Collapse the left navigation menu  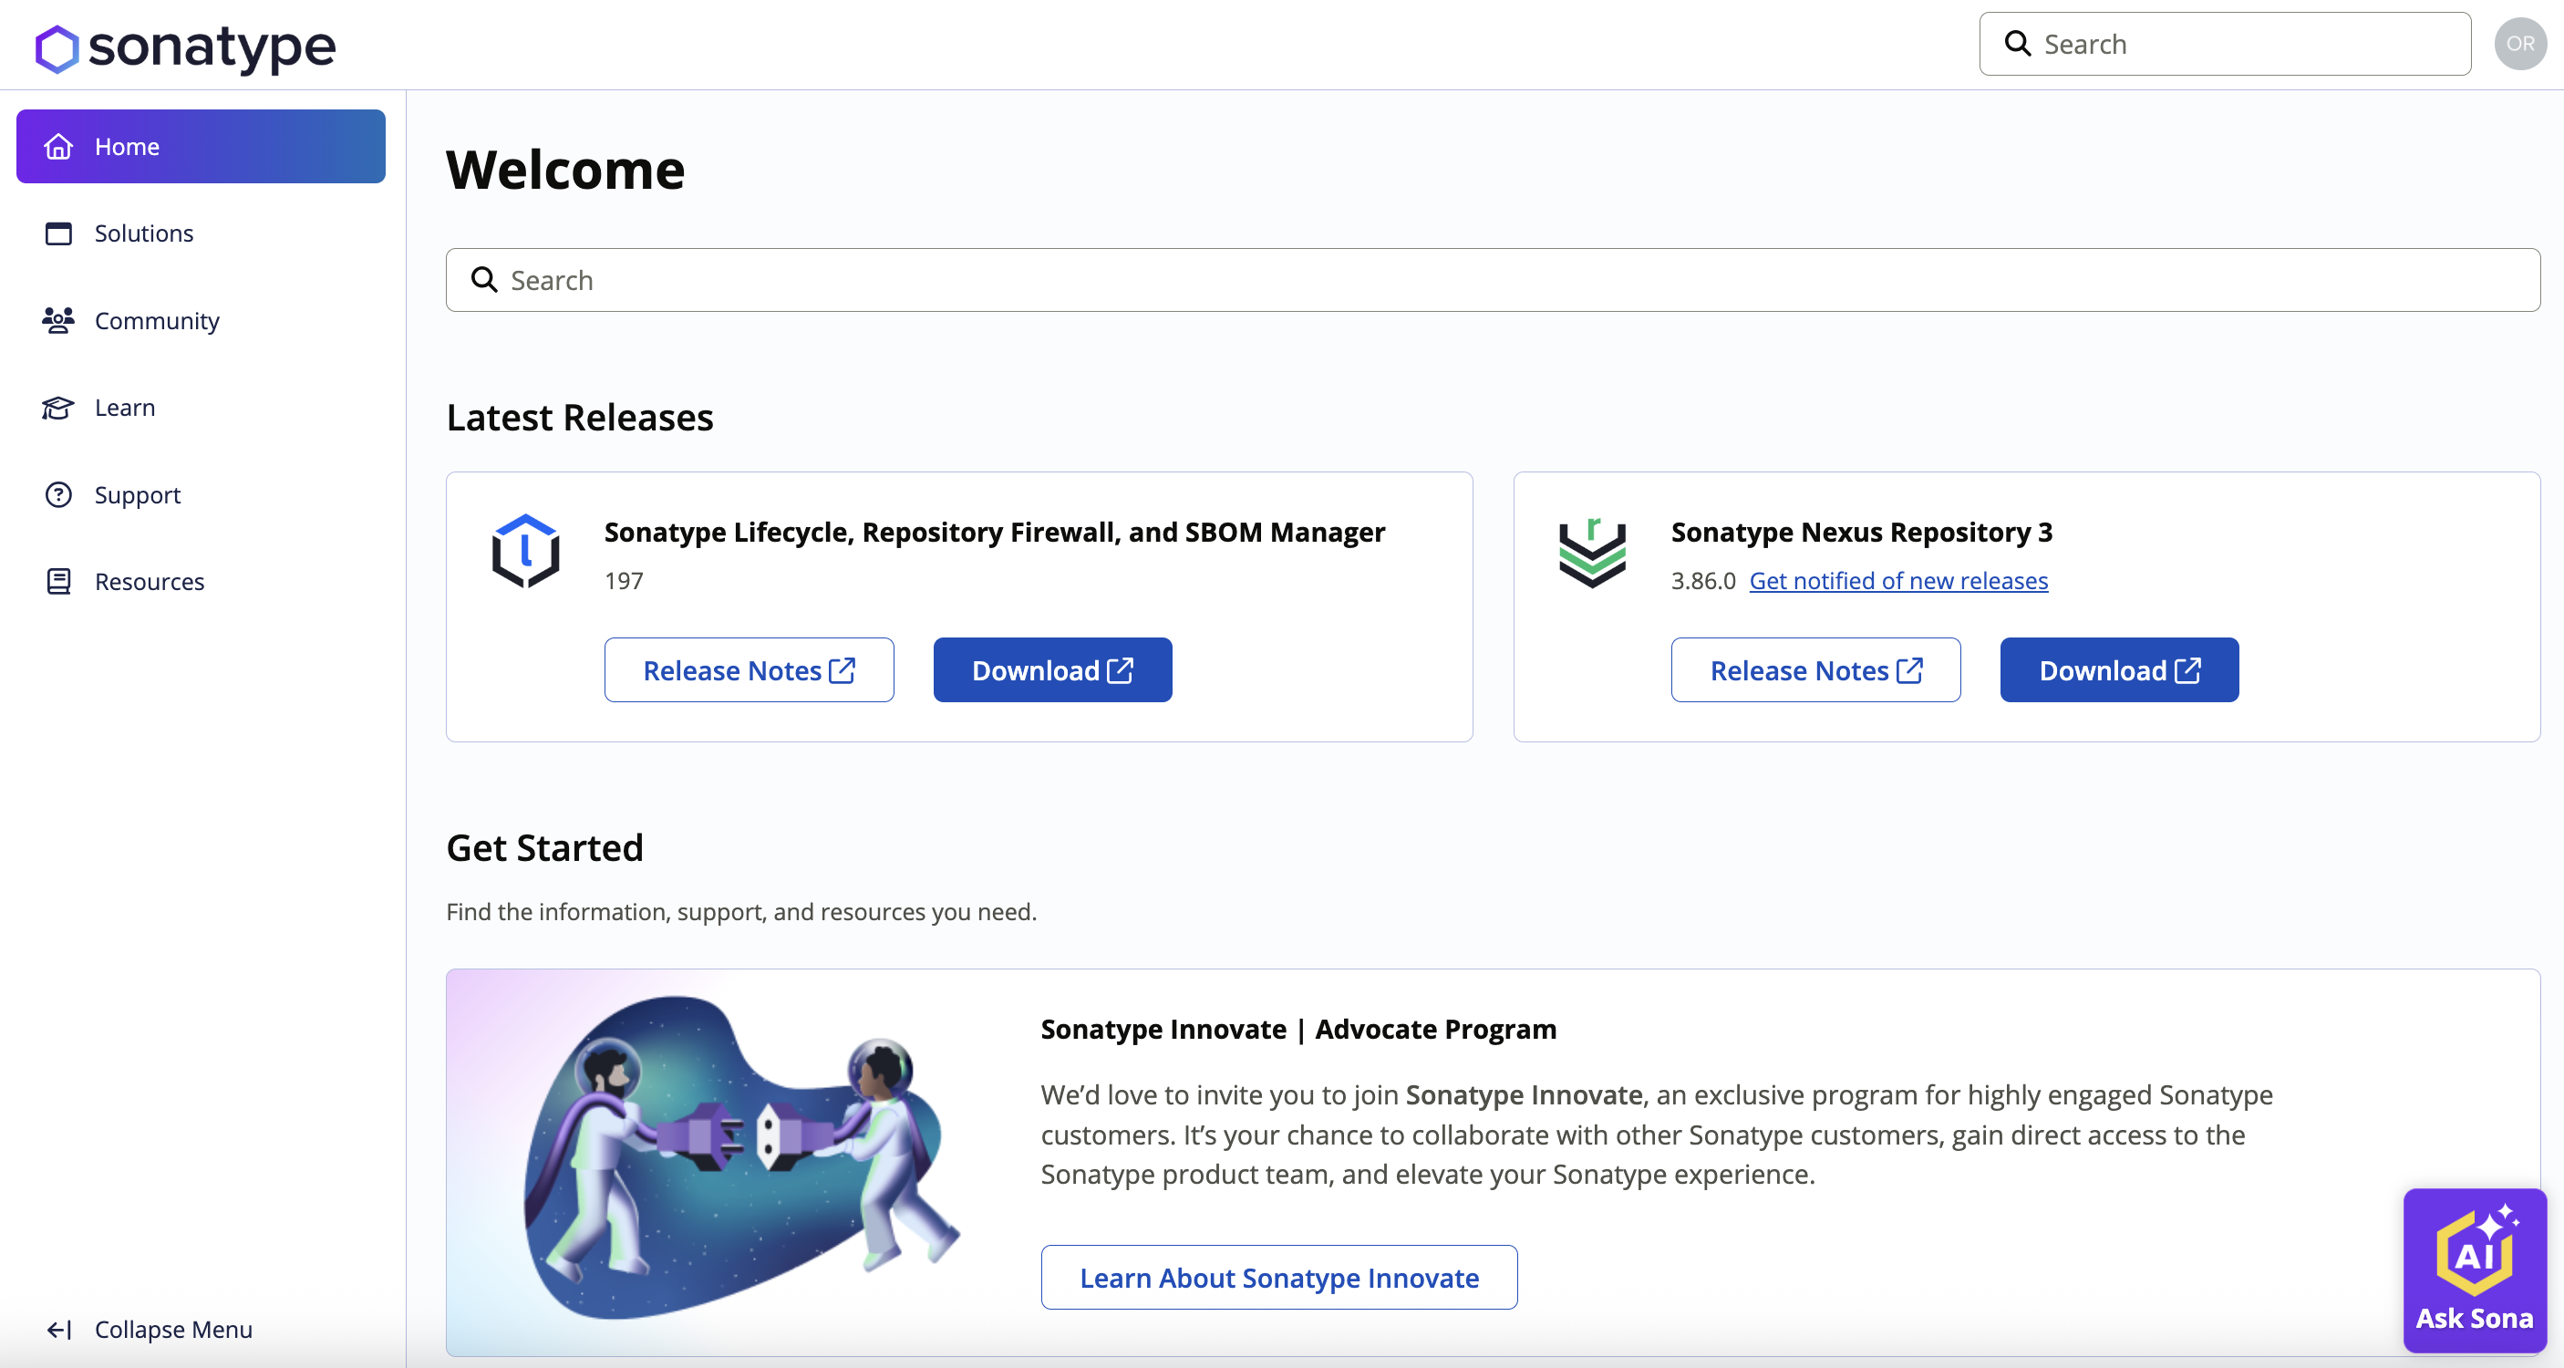(x=150, y=1329)
